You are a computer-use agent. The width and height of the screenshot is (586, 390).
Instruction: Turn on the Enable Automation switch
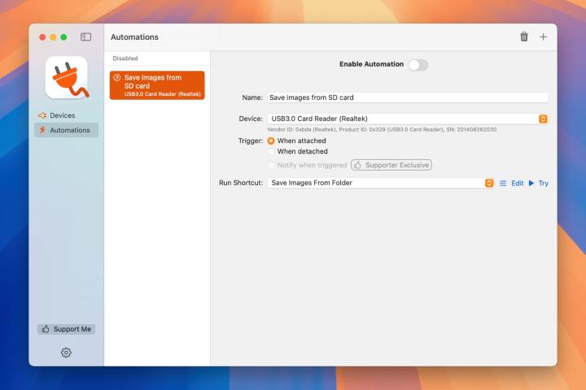[x=418, y=65]
